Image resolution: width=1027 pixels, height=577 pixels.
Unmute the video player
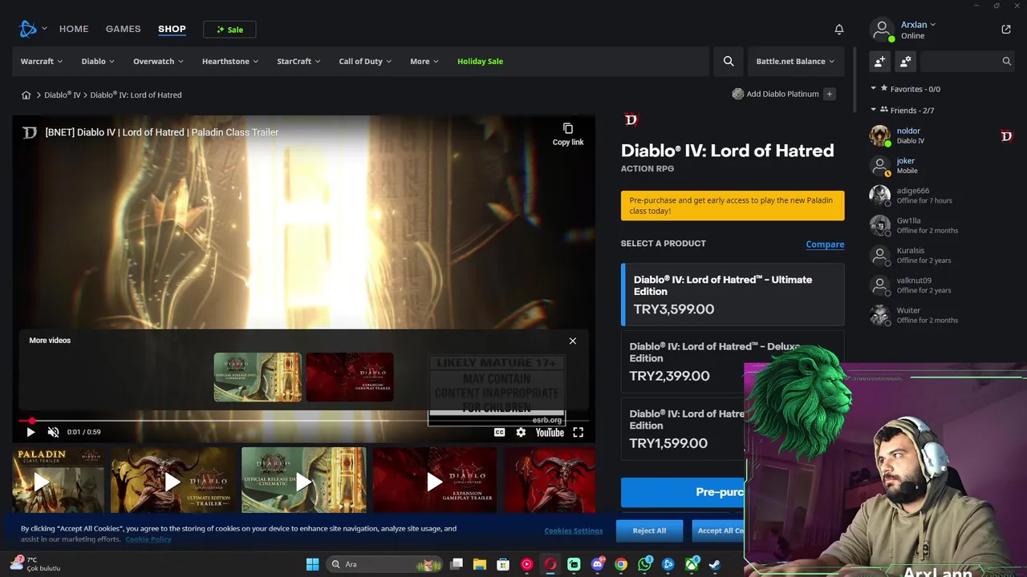pyautogui.click(x=53, y=432)
